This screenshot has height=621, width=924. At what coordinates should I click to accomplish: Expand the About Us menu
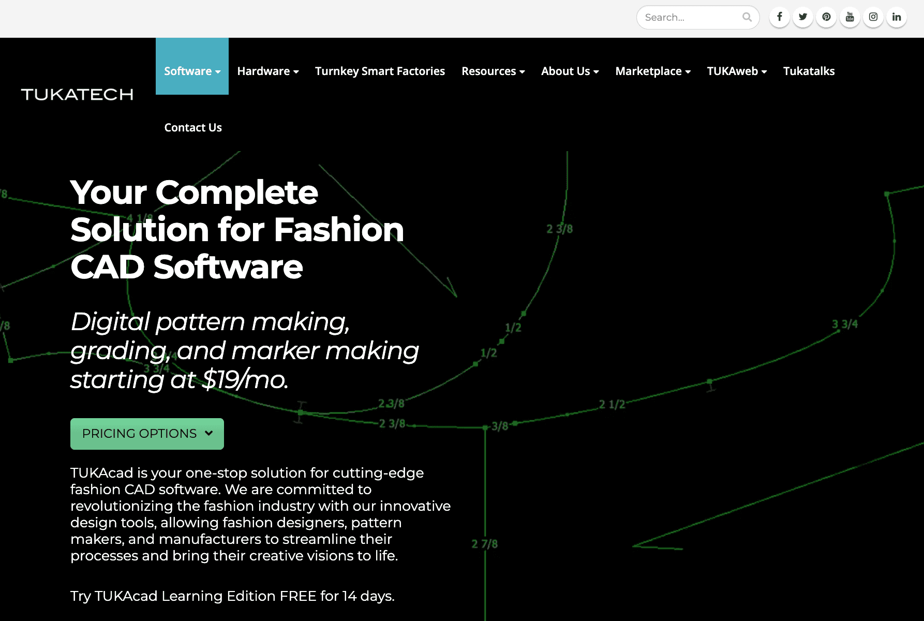(x=570, y=71)
